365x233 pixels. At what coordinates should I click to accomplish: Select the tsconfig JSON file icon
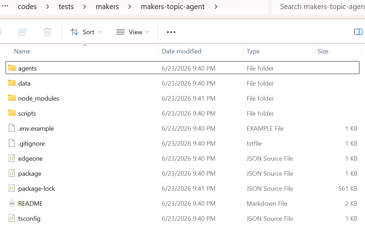click(12, 218)
